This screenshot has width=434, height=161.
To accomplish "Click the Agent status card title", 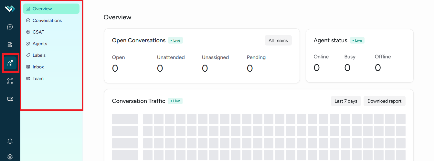I will [x=331, y=40].
